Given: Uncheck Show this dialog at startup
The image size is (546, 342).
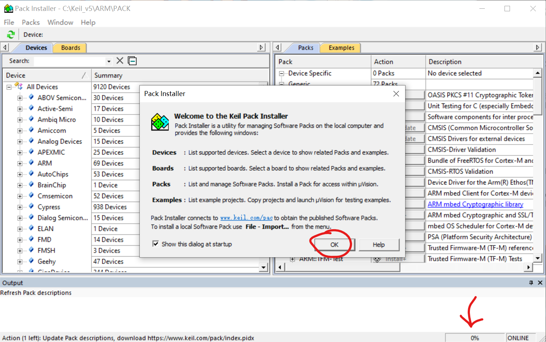Looking at the screenshot, I should pyautogui.click(x=156, y=244).
